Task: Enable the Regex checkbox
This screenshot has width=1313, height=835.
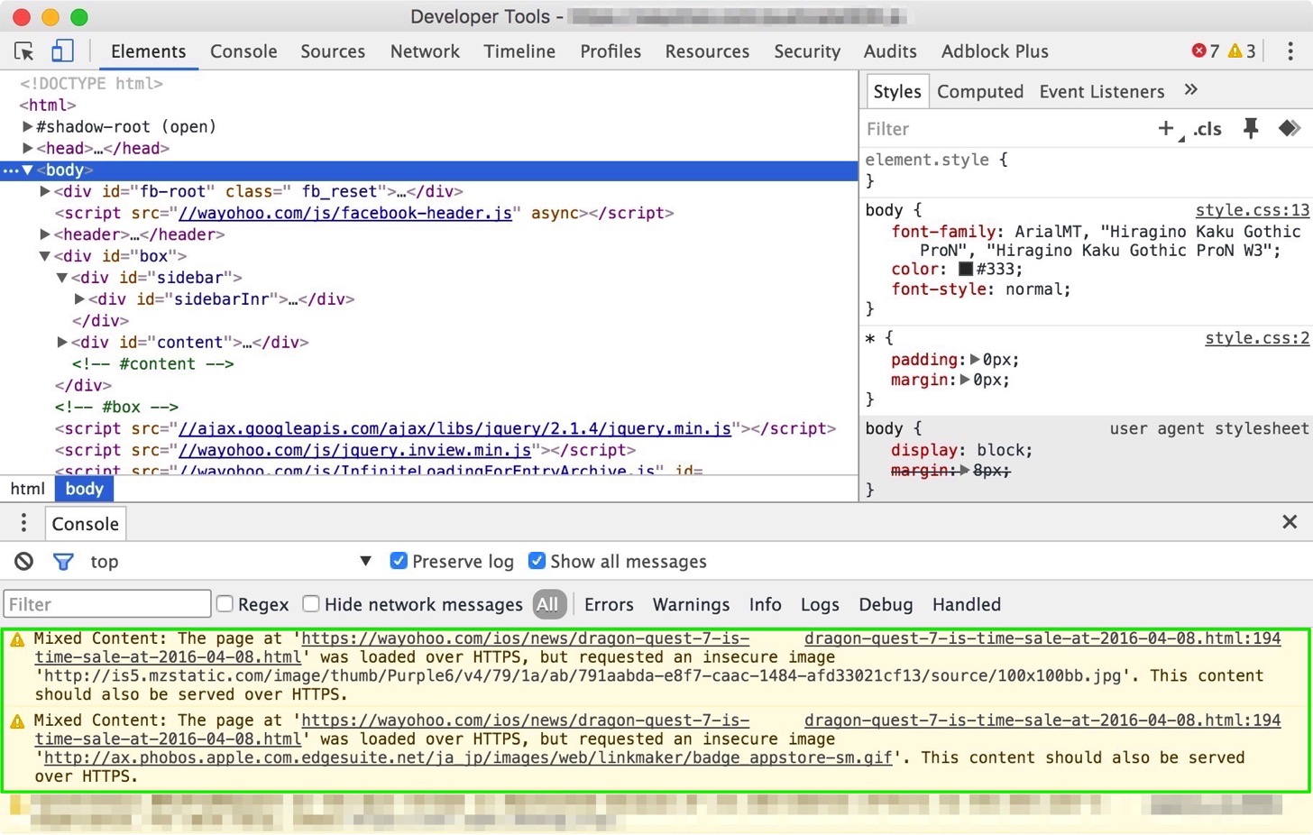Action: [x=225, y=603]
